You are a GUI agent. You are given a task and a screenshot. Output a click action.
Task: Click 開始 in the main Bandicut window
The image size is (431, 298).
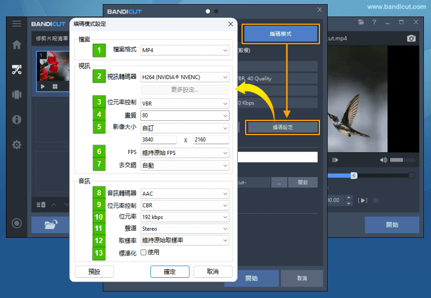(392, 225)
